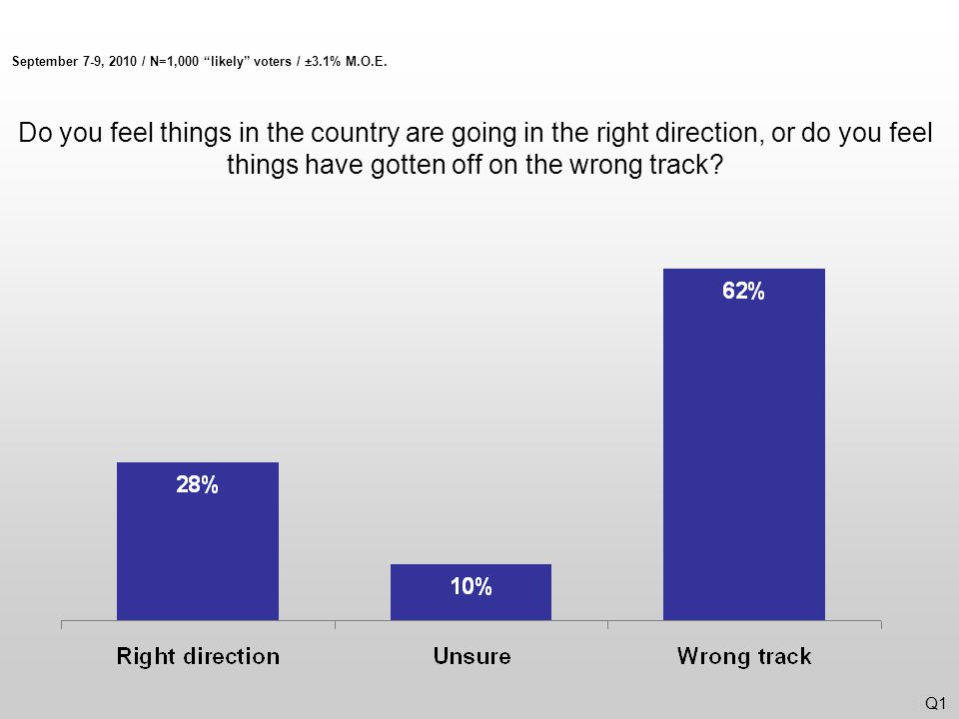The height and width of the screenshot is (719, 959).
Task: Click the survey question title text
Action: tap(476, 149)
